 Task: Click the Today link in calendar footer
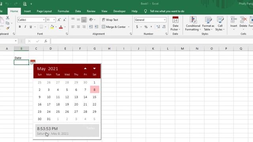91,128
